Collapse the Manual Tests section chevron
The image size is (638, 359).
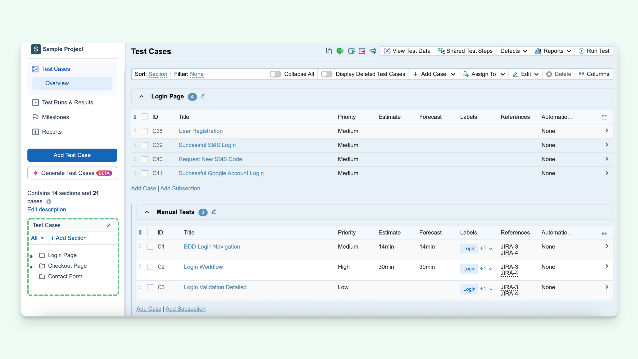[146, 212]
